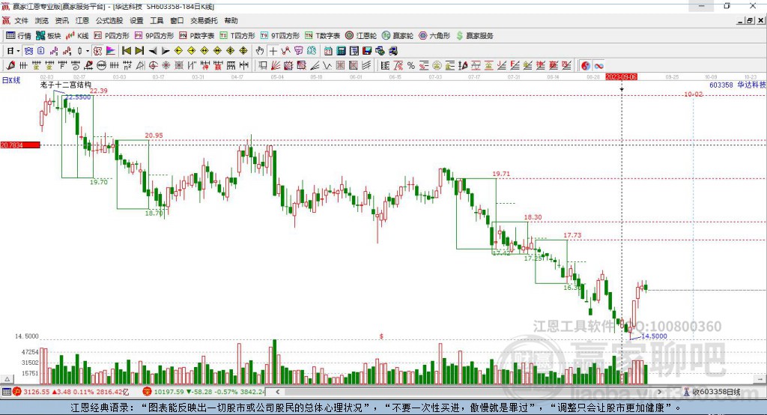Open the 浏览 menu

point(42,20)
